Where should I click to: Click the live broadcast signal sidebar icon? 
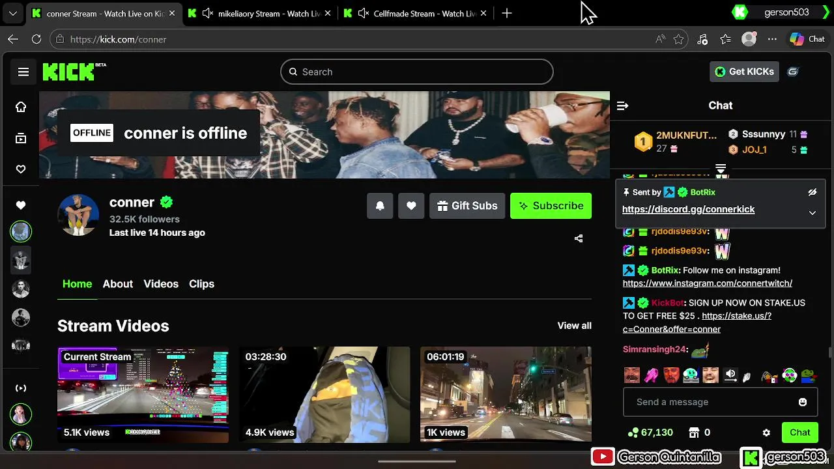click(21, 388)
